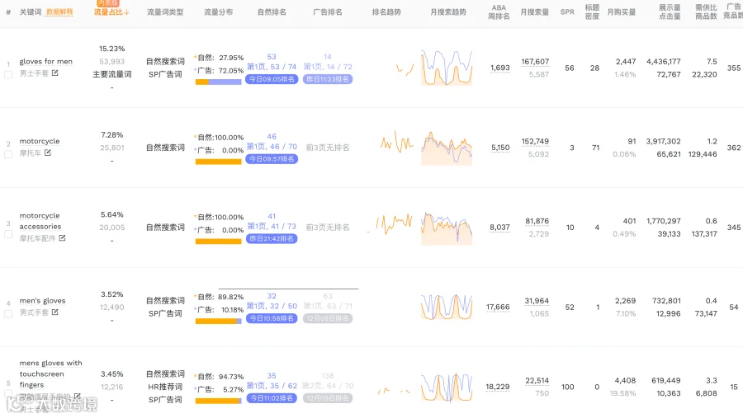View monthly search trend chart for men's gloves
Screen dimensions: 743x418
coord(447,307)
